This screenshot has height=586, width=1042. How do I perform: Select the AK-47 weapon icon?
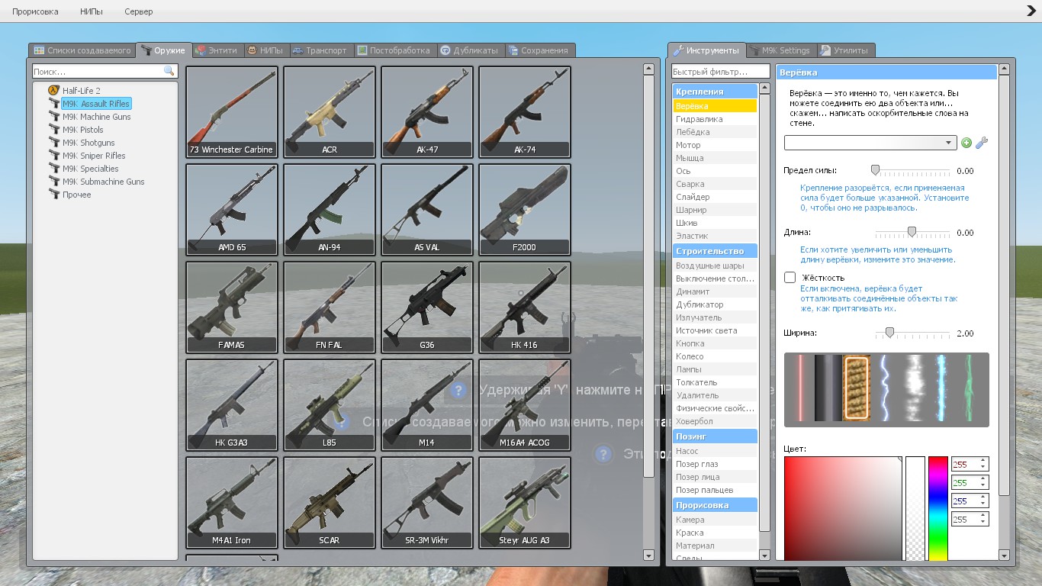coord(427,111)
